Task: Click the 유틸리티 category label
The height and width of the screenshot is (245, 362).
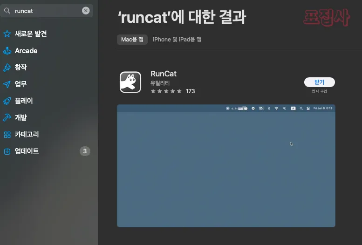Action: pyautogui.click(x=160, y=83)
